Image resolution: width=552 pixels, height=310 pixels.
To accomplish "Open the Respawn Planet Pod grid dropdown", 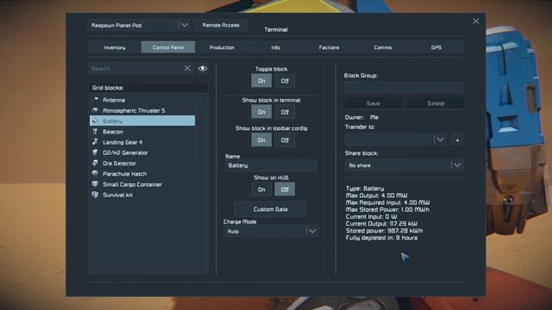I will point(139,25).
